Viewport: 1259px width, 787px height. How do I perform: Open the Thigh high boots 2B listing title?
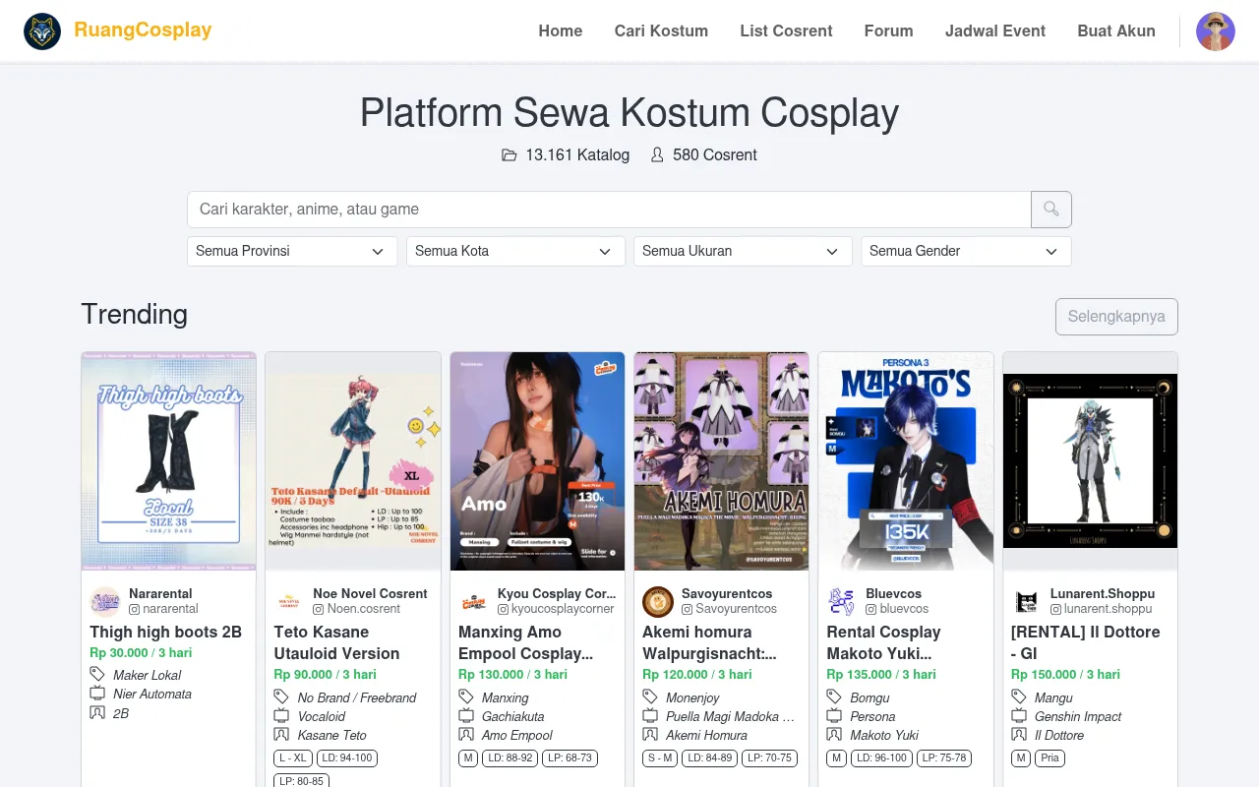(x=166, y=632)
